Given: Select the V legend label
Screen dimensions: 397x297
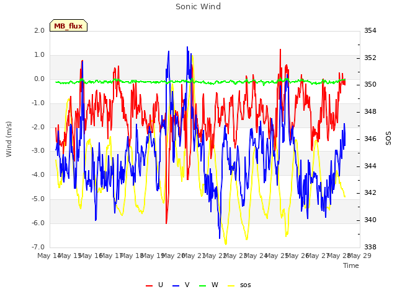Looking at the screenshot, I should point(187,285).
